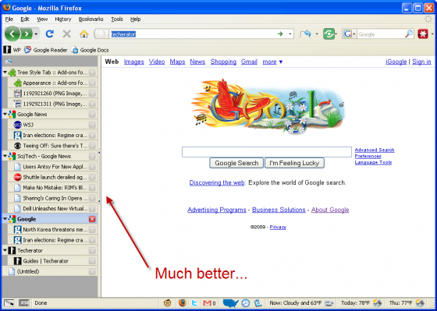
Task: Click the iGoogle link
Action: point(396,62)
